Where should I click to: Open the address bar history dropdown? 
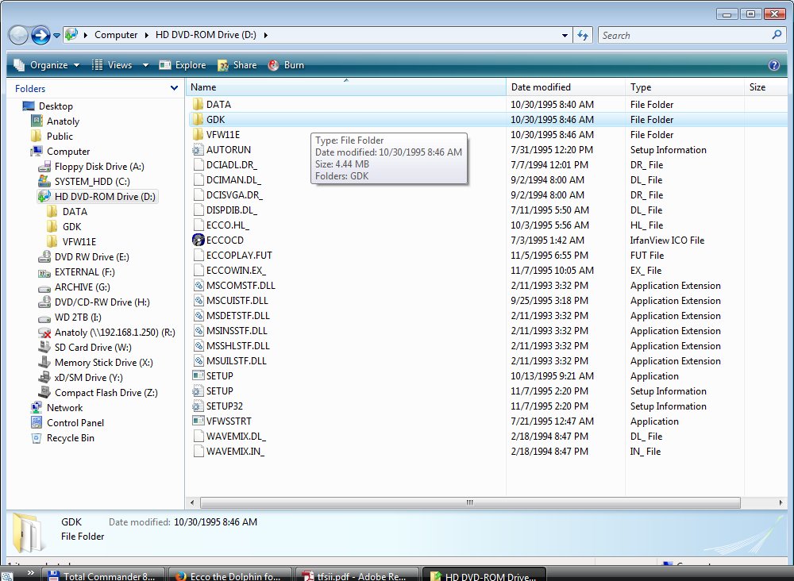565,36
